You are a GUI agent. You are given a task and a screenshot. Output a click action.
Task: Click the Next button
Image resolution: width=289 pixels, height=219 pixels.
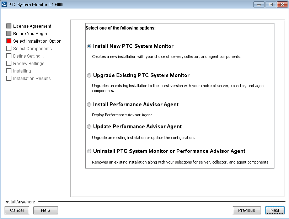pyautogui.click(x=275, y=210)
